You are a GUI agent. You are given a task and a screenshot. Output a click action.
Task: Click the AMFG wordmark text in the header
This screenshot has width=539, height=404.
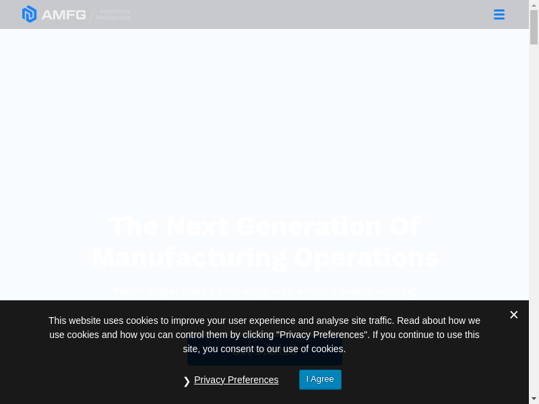coord(63,15)
